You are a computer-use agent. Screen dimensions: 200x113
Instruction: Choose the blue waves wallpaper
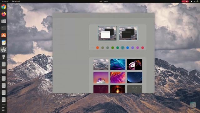tap(118, 64)
